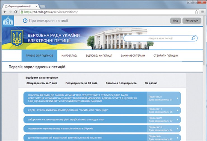Click the Rada building logo icon
Viewport: 207px width, 141px height.
point(7,21)
